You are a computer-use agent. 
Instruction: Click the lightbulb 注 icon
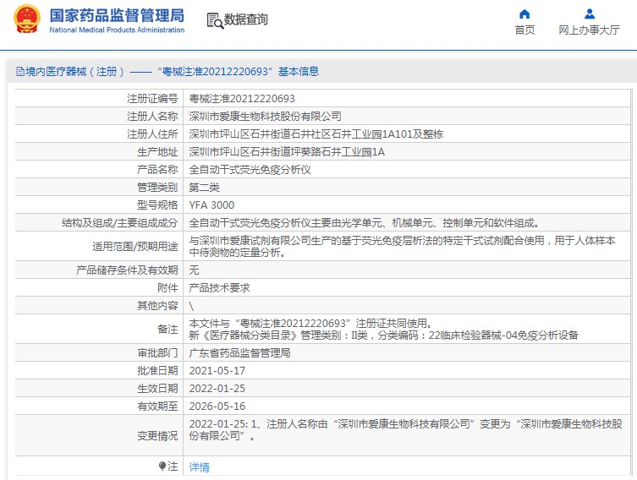(x=163, y=466)
